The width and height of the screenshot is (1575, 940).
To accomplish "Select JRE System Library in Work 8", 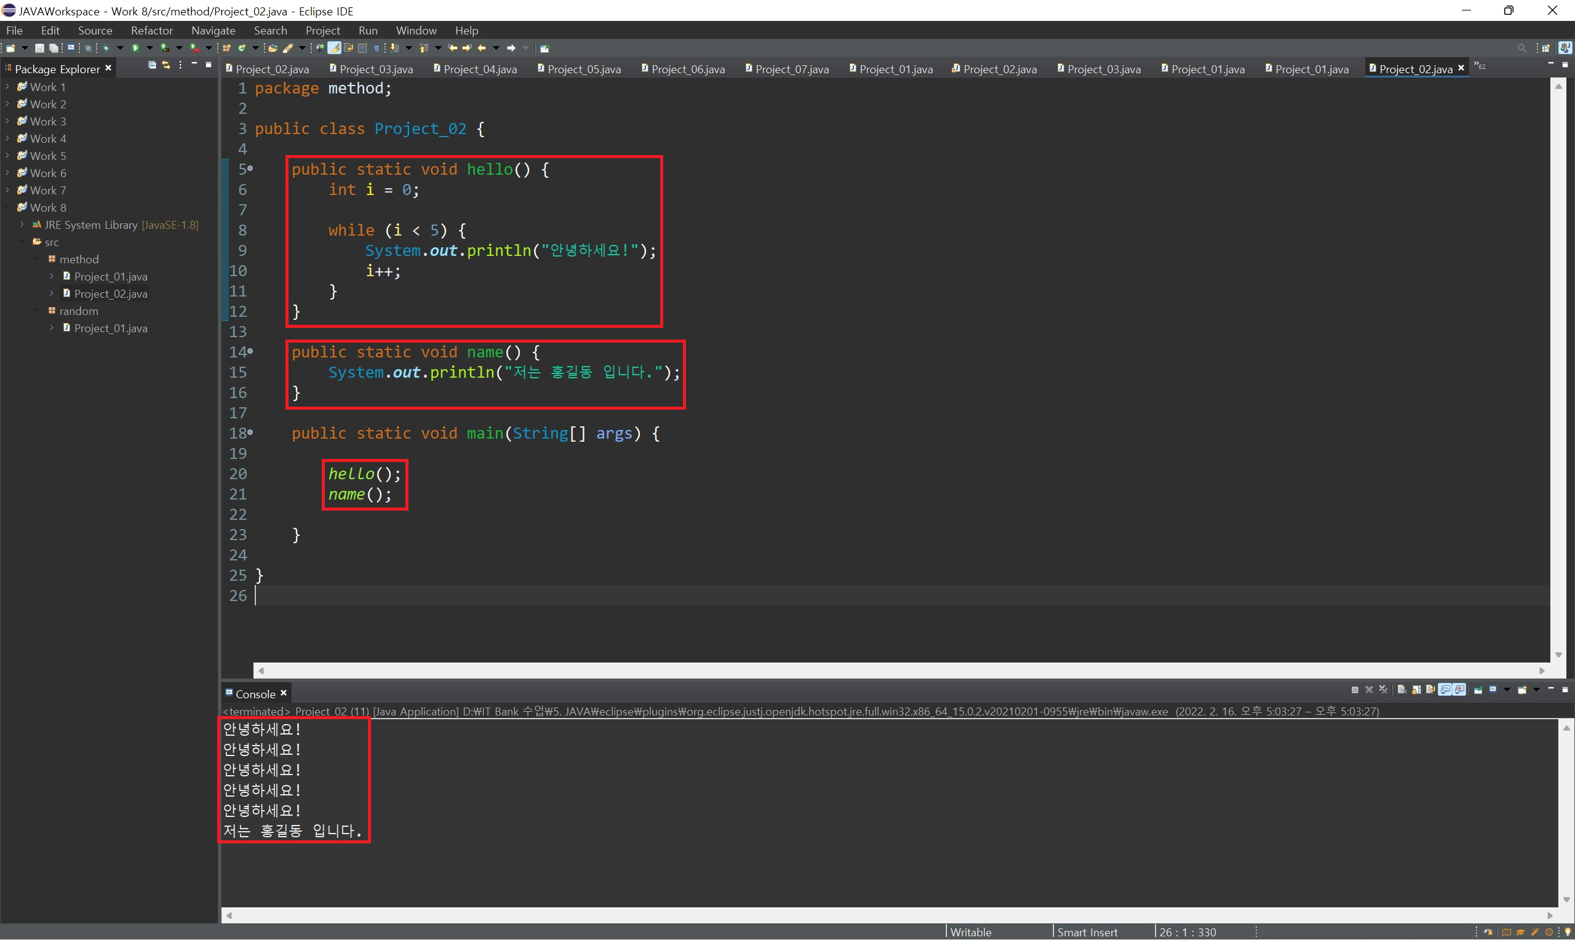I will [90, 225].
